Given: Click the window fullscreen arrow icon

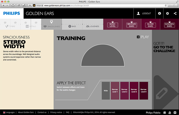Looking at the screenshot, I should [177, 2].
